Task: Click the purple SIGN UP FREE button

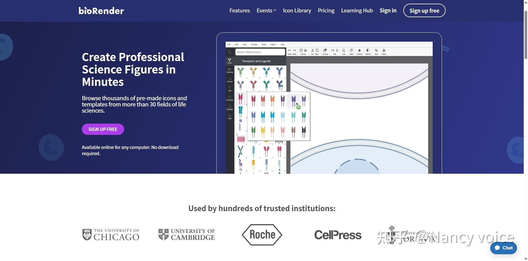Action: click(x=103, y=129)
